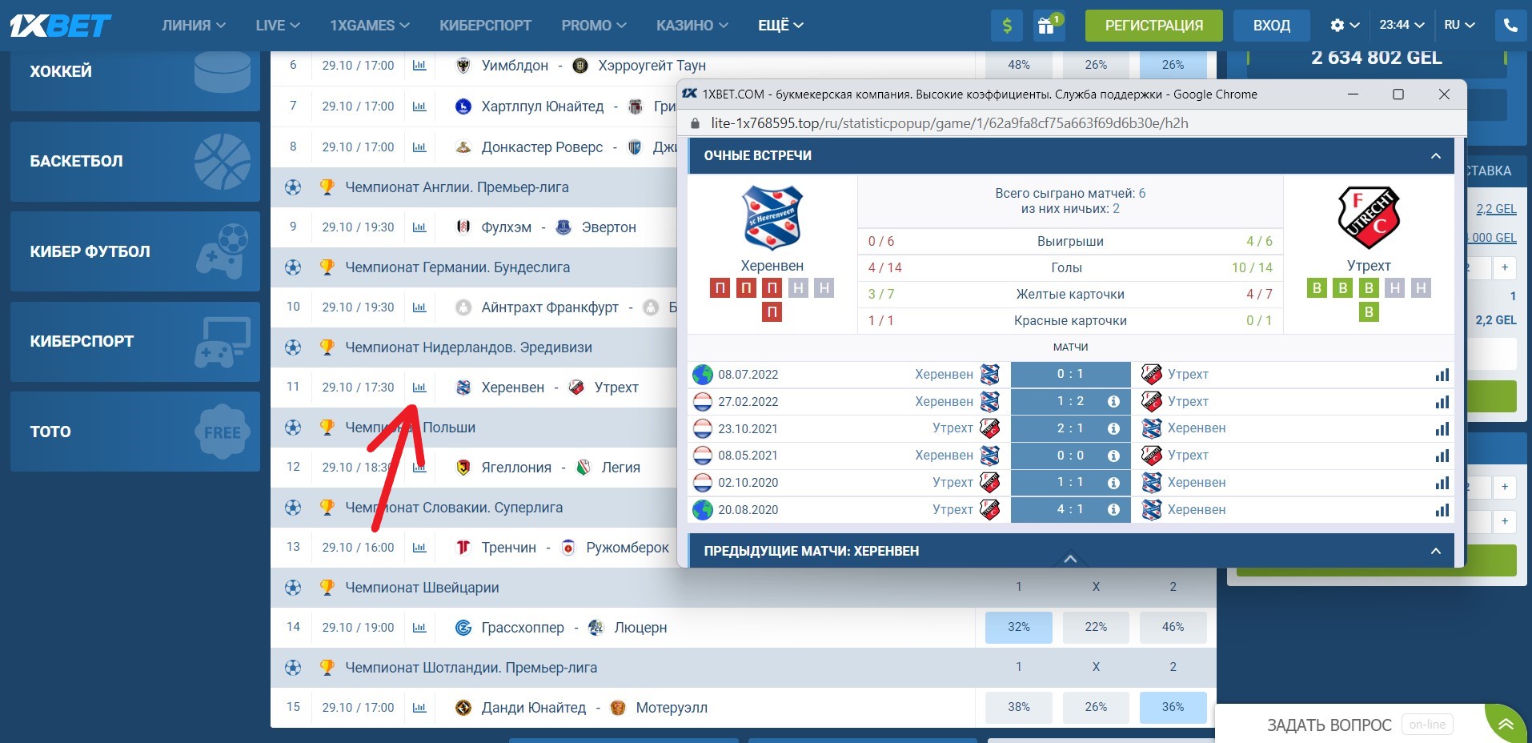1532x743 pixels.
Task: Open the RU language dropdown
Action: [1460, 26]
